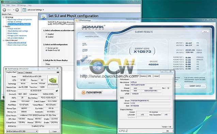Click the American Megatrends brand field in CPU-Z
The image size is (217, 134).
(x=151, y=100)
